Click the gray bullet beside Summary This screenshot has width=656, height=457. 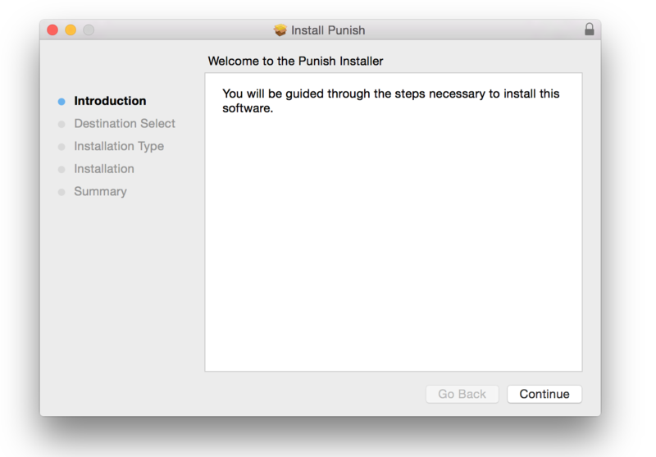tap(61, 192)
